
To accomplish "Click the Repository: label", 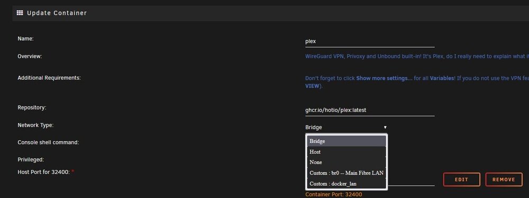I will (x=32, y=107).
